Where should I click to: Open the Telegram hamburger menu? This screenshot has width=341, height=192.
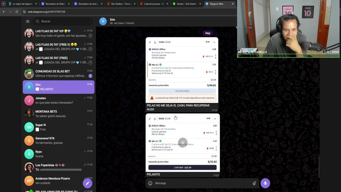(28, 21)
